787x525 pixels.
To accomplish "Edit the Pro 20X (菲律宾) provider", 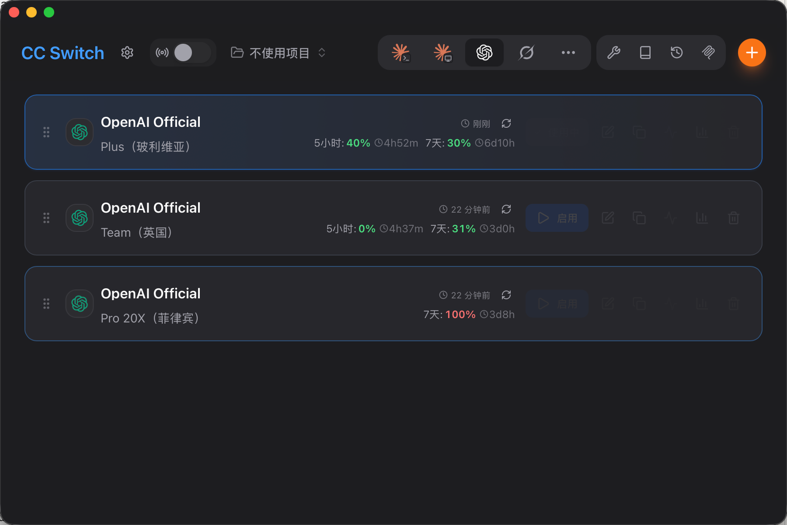I will click(x=608, y=304).
